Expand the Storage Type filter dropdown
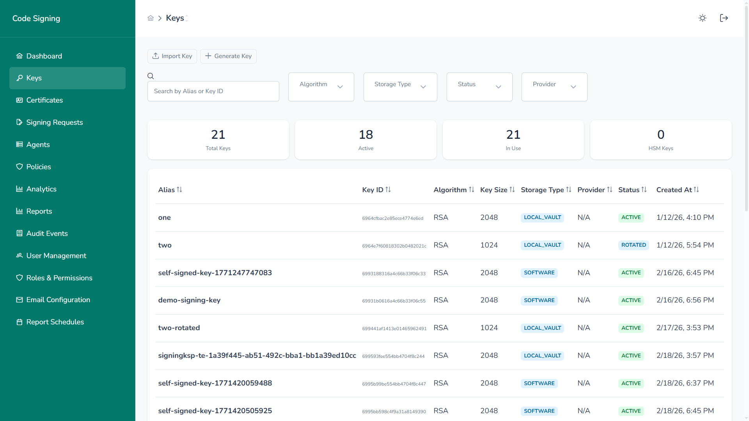This screenshot has width=749, height=421. 400,87
